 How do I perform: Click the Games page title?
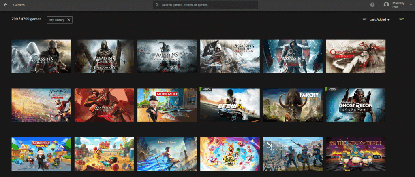tap(18, 5)
